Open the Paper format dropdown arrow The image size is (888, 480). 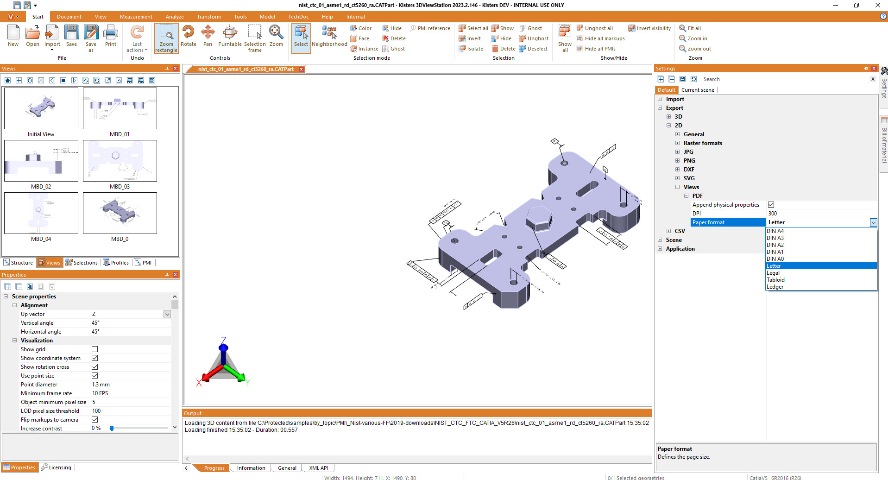coord(873,222)
